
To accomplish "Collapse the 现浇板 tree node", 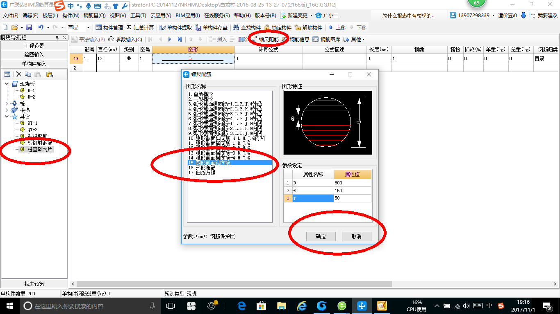I will (7, 84).
